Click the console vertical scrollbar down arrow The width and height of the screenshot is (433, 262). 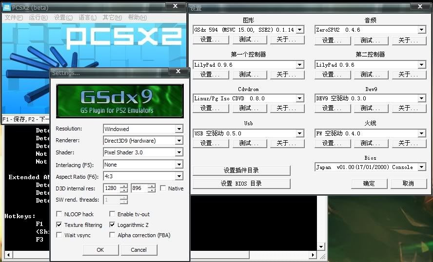click(321, 247)
